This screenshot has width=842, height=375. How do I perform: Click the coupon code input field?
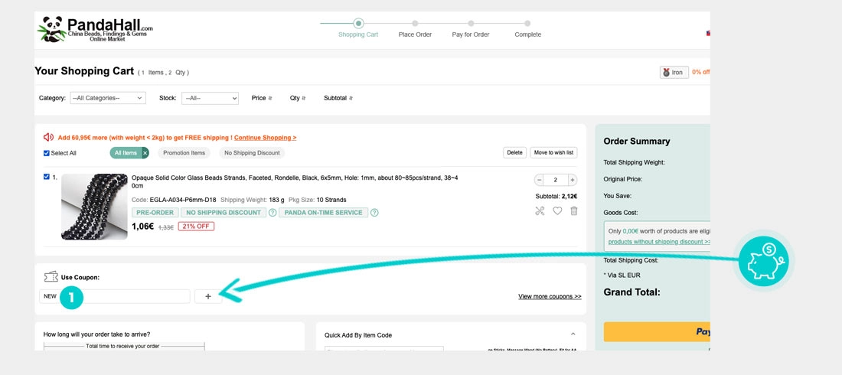point(114,296)
